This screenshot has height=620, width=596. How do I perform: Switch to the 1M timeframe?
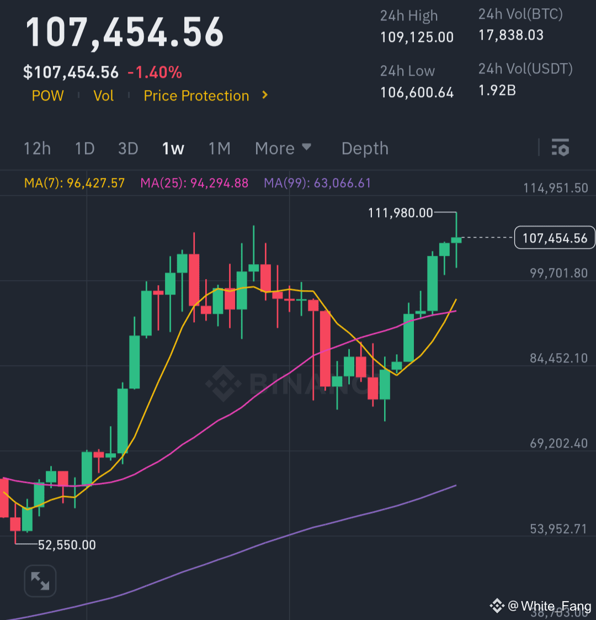pos(219,148)
